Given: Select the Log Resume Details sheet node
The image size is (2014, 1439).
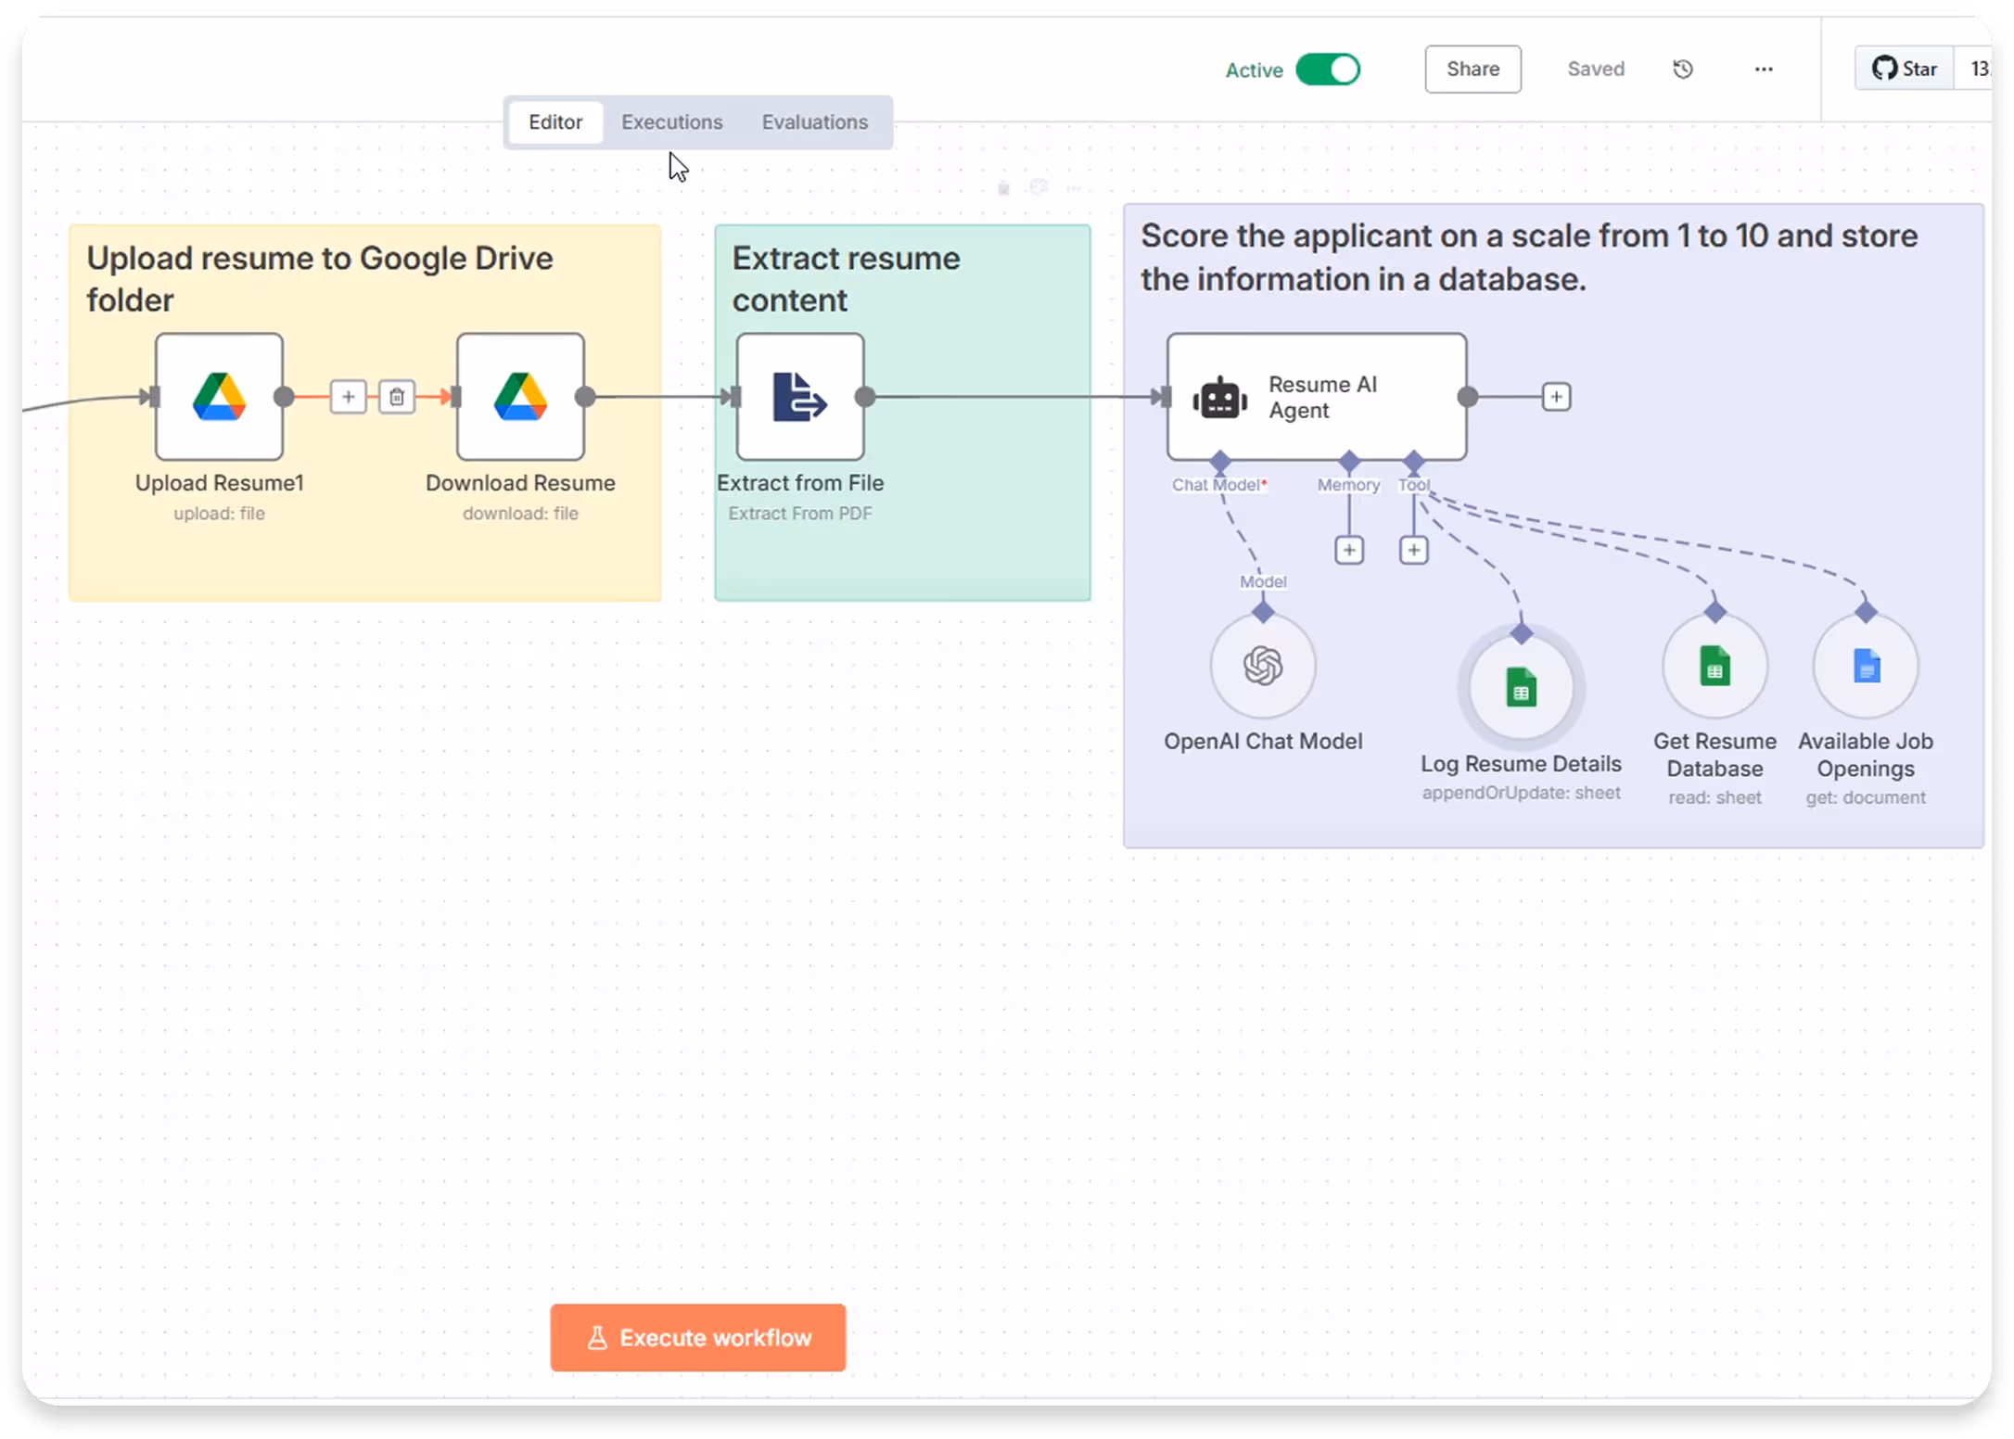Looking at the screenshot, I should pyautogui.click(x=1521, y=688).
